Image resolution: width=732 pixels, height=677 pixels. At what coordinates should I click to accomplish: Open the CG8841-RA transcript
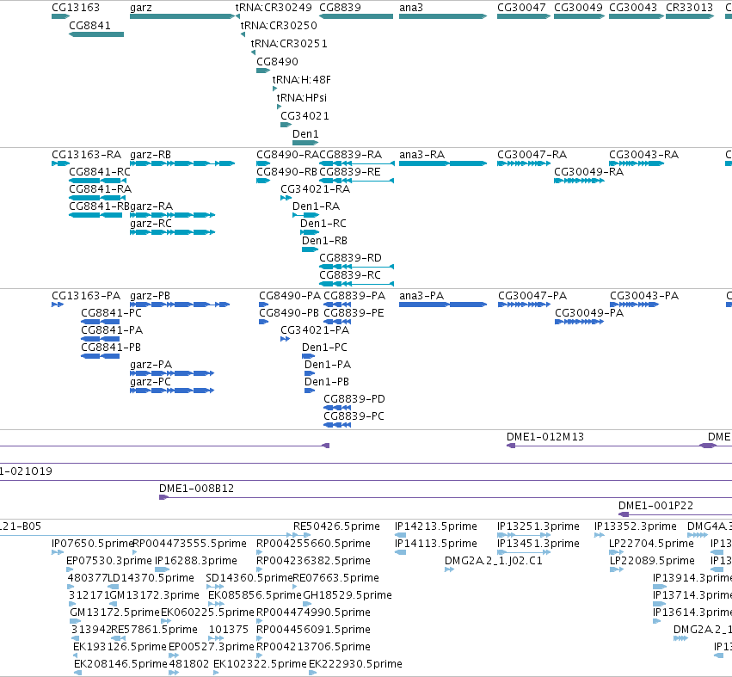(x=97, y=198)
